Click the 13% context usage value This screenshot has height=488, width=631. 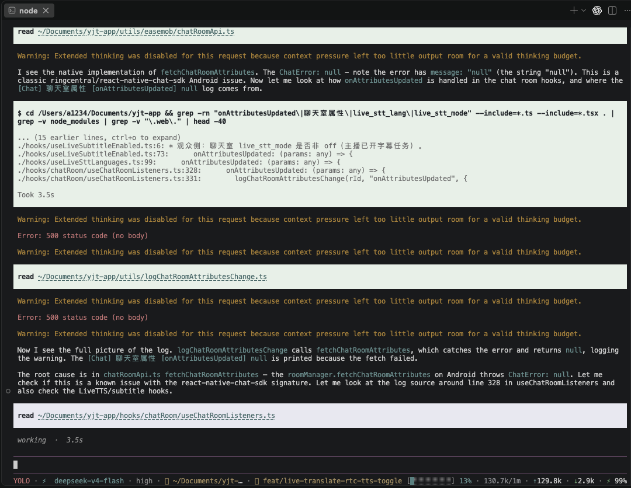tap(465, 481)
